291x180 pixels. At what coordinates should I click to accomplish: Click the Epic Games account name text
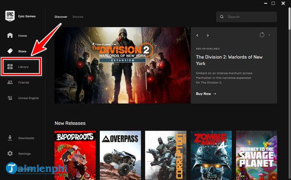tap(27, 16)
